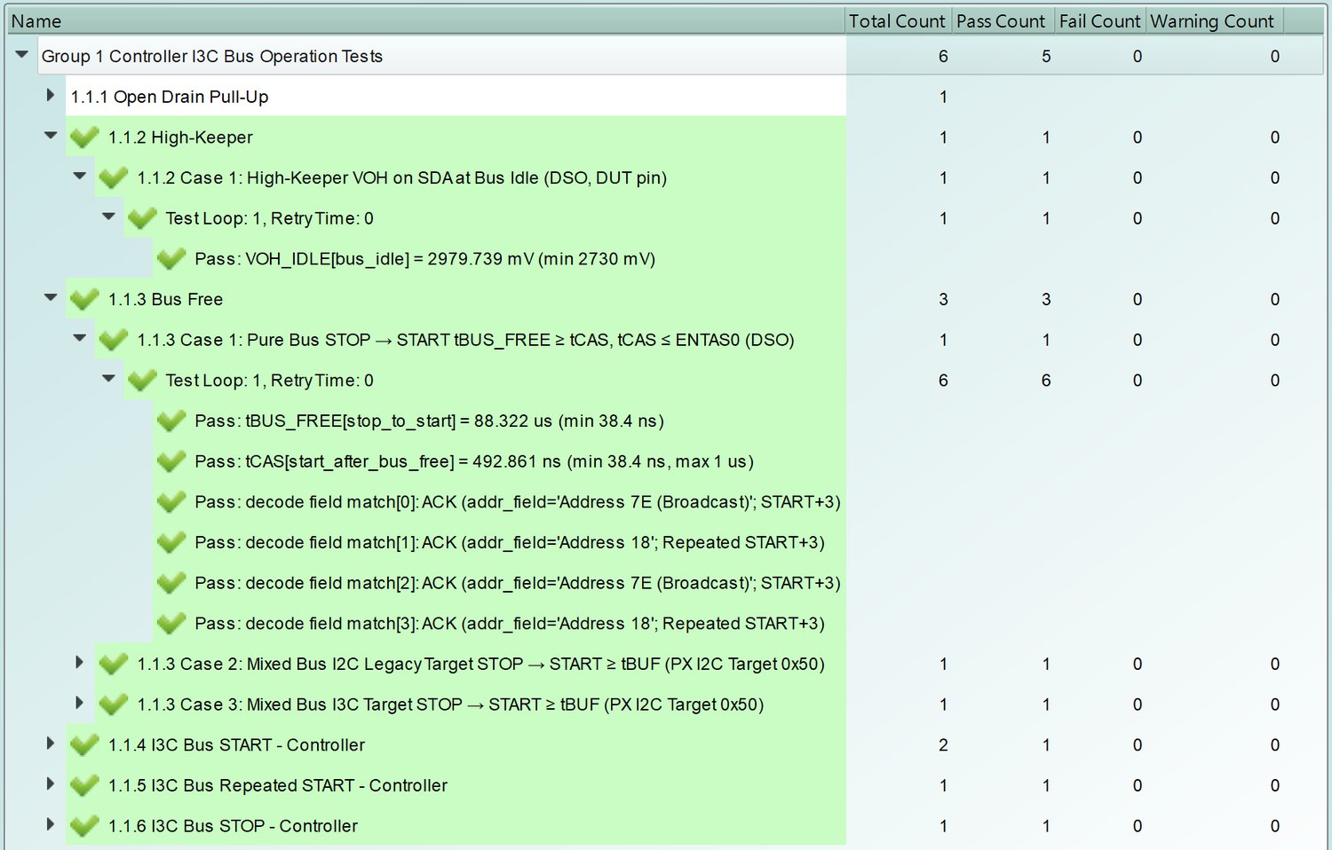Click the green checkmark beside 1.1.2 High-Keeper
1332x850 pixels.
click(x=84, y=138)
